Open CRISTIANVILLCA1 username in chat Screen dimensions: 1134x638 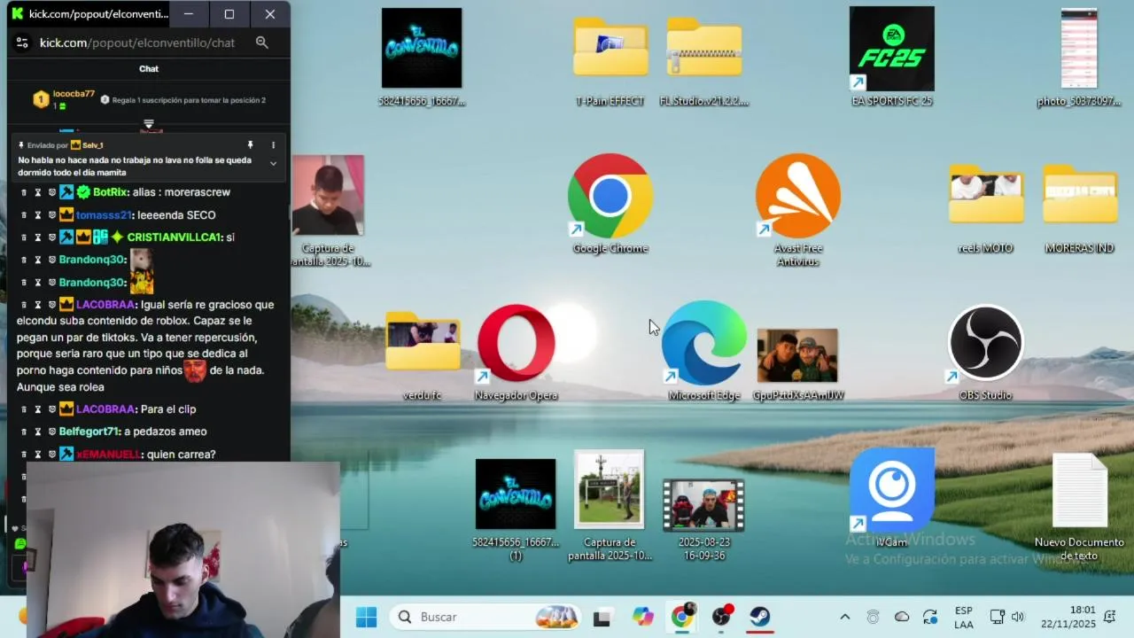[x=174, y=237]
